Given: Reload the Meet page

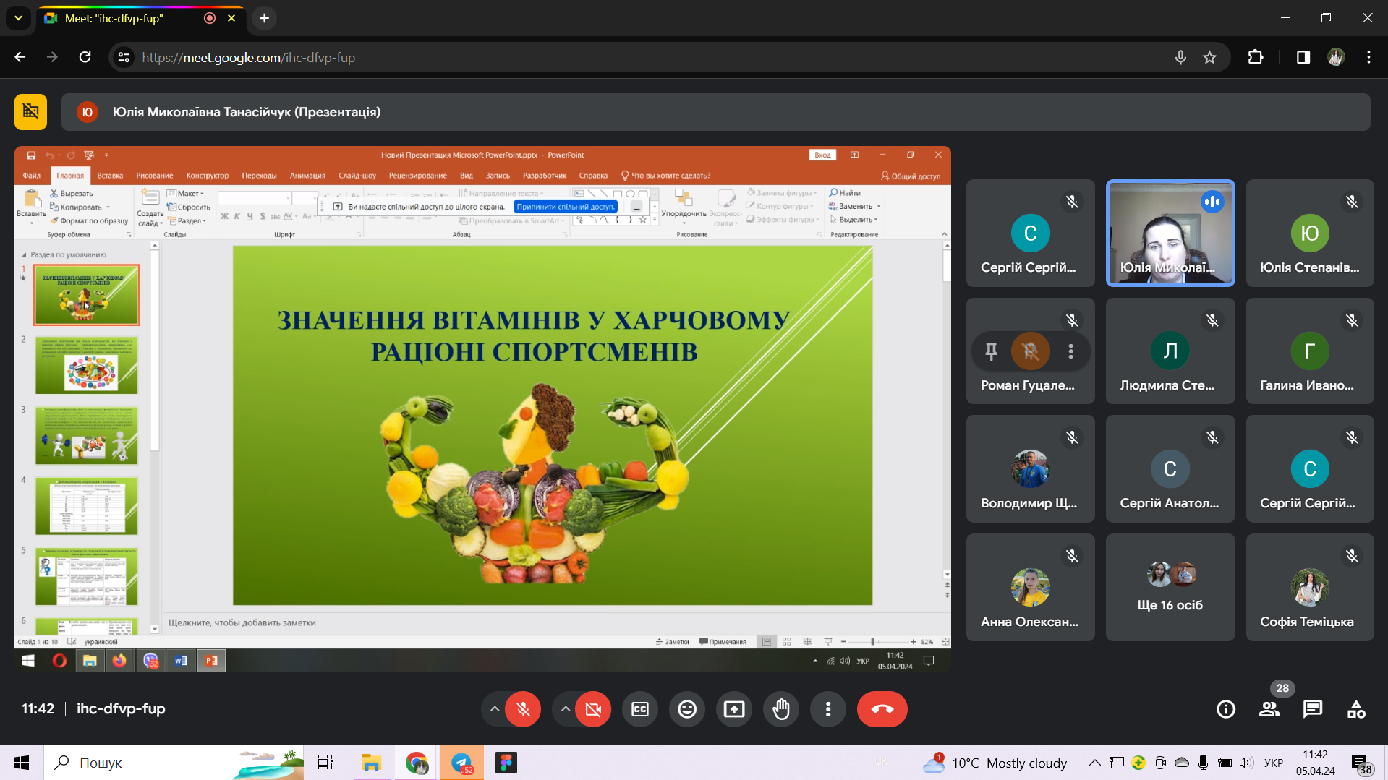Looking at the screenshot, I should pyautogui.click(x=85, y=57).
